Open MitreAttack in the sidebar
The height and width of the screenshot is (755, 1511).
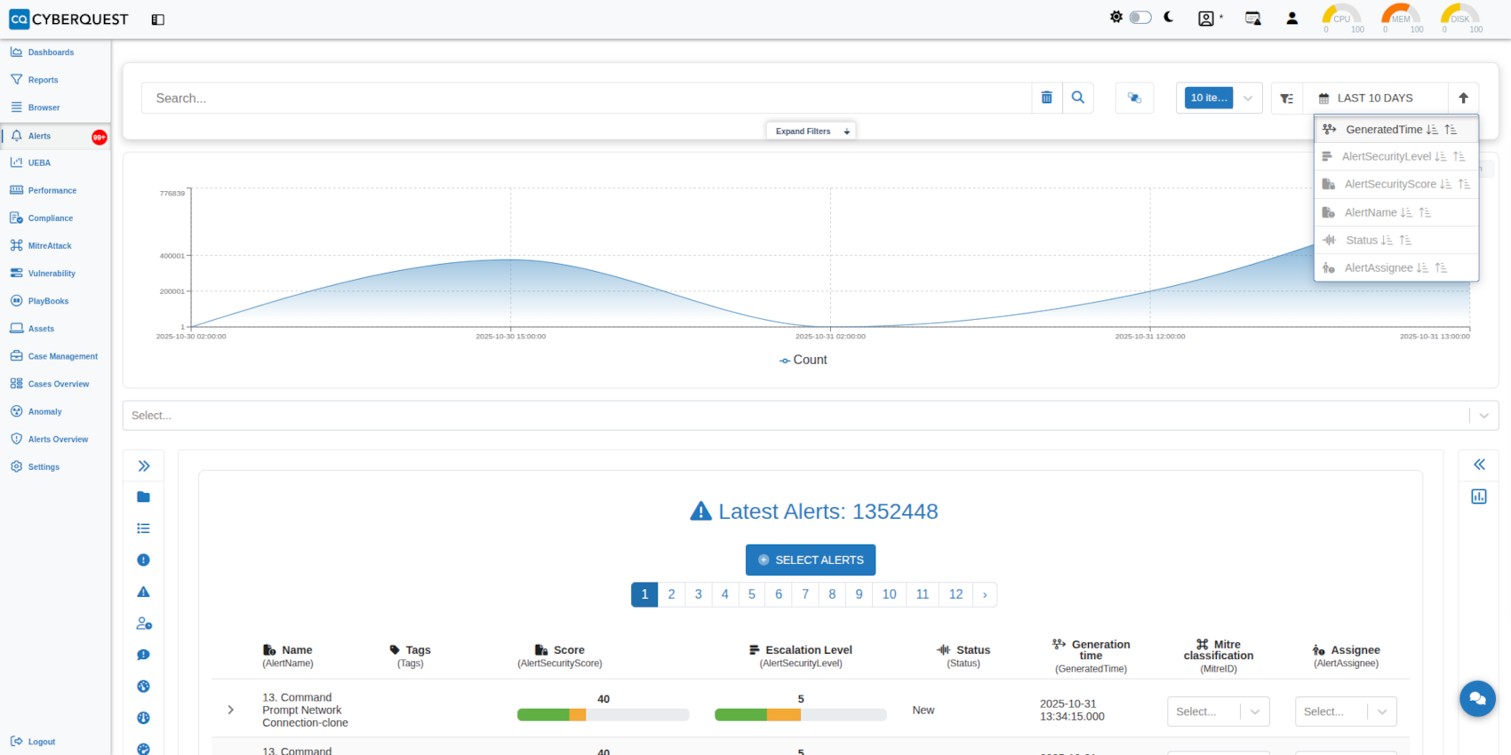pos(50,246)
